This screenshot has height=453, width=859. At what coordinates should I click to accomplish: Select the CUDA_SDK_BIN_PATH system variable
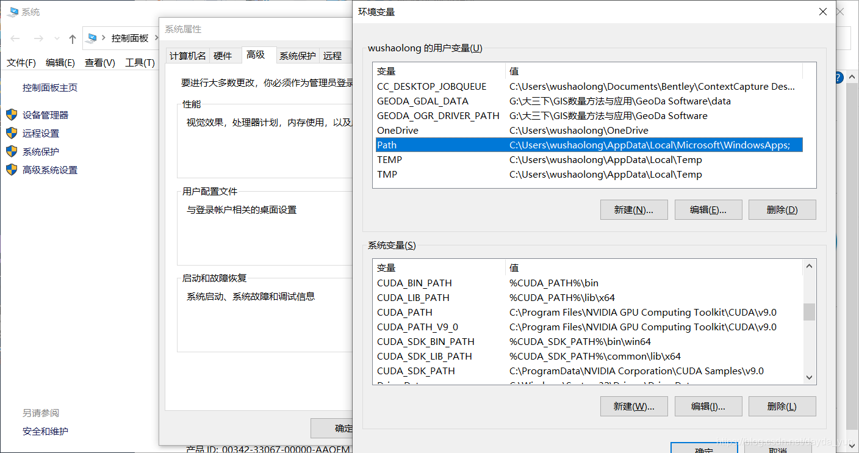[x=589, y=341]
